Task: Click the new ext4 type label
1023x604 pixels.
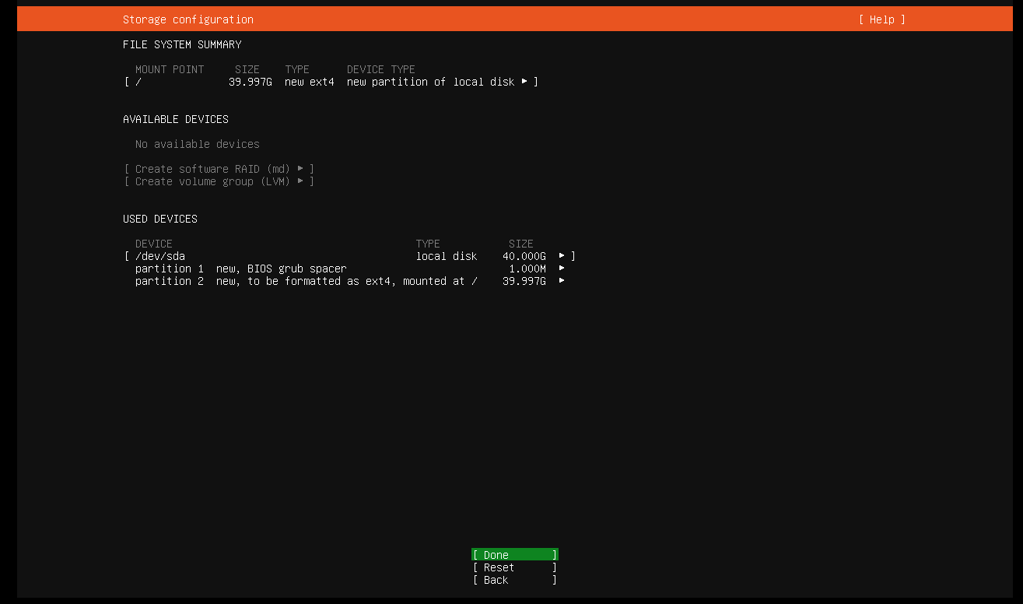Action: (308, 81)
